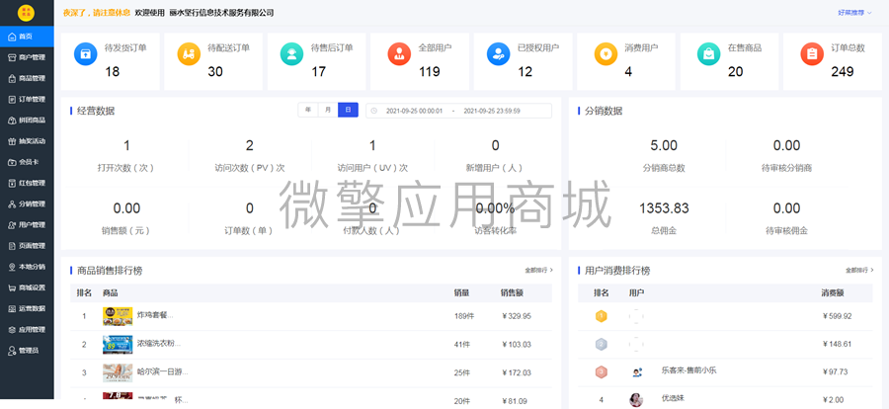Click product name 哈尔滨一日游...

pos(163,372)
